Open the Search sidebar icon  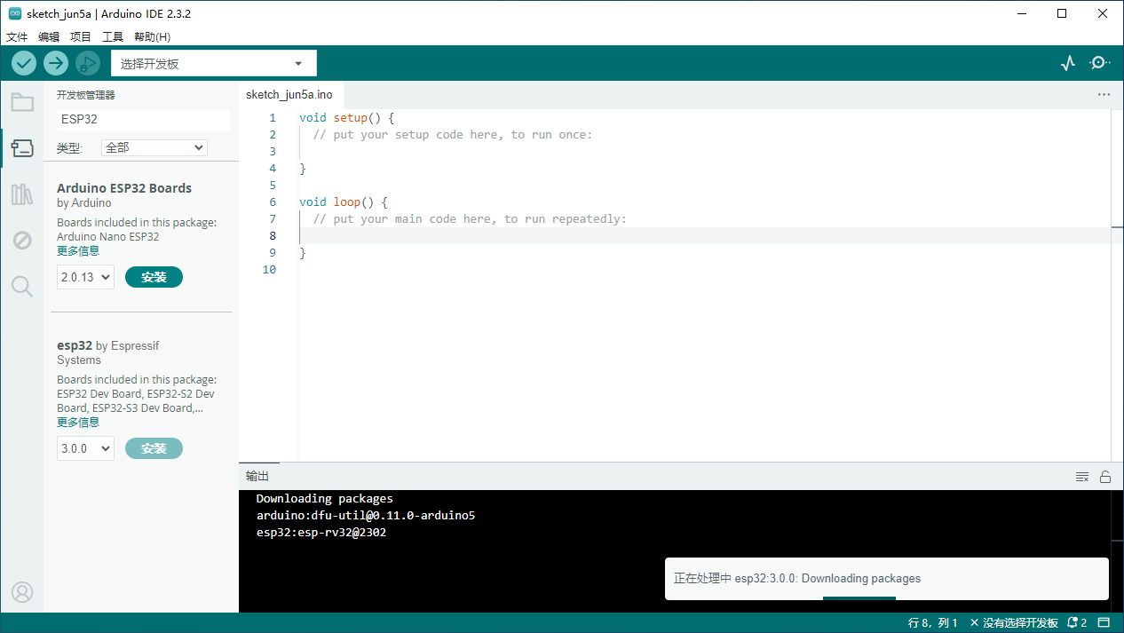pos(22,286)
